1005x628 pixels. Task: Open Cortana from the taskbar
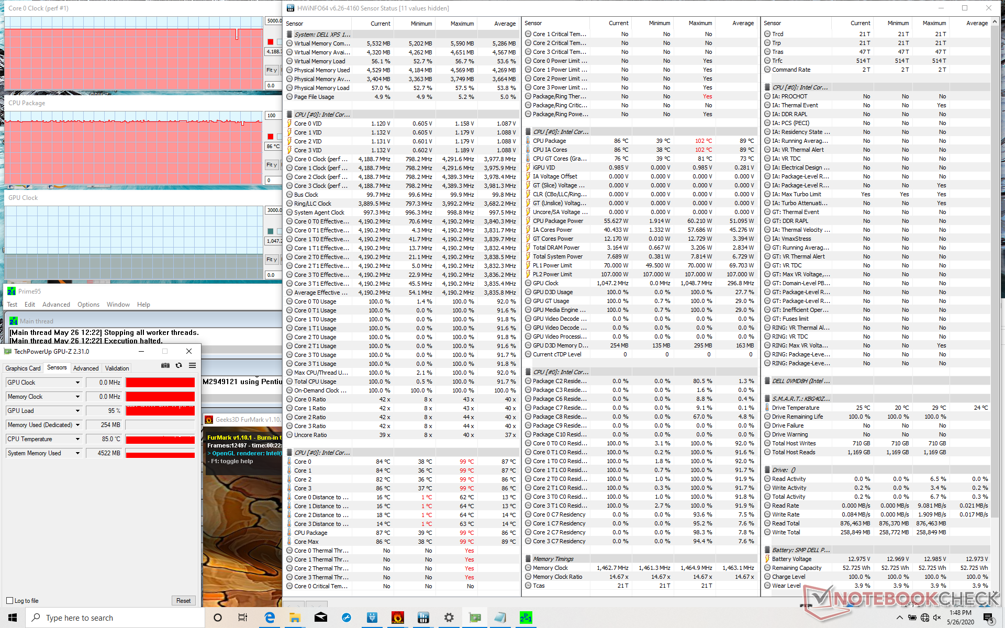pos(218,618)
